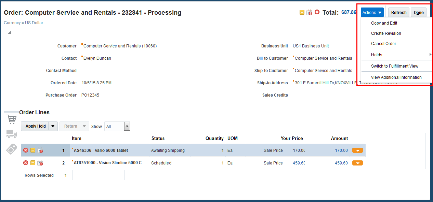
Task: Open the 687.86 total amount link
Action: (348, 12)
